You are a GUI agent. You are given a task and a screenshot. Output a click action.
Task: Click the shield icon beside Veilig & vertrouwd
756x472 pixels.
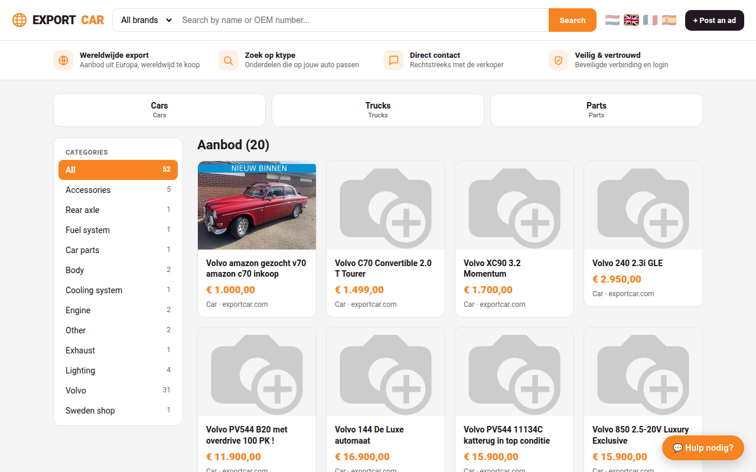(x=559, y=60)
